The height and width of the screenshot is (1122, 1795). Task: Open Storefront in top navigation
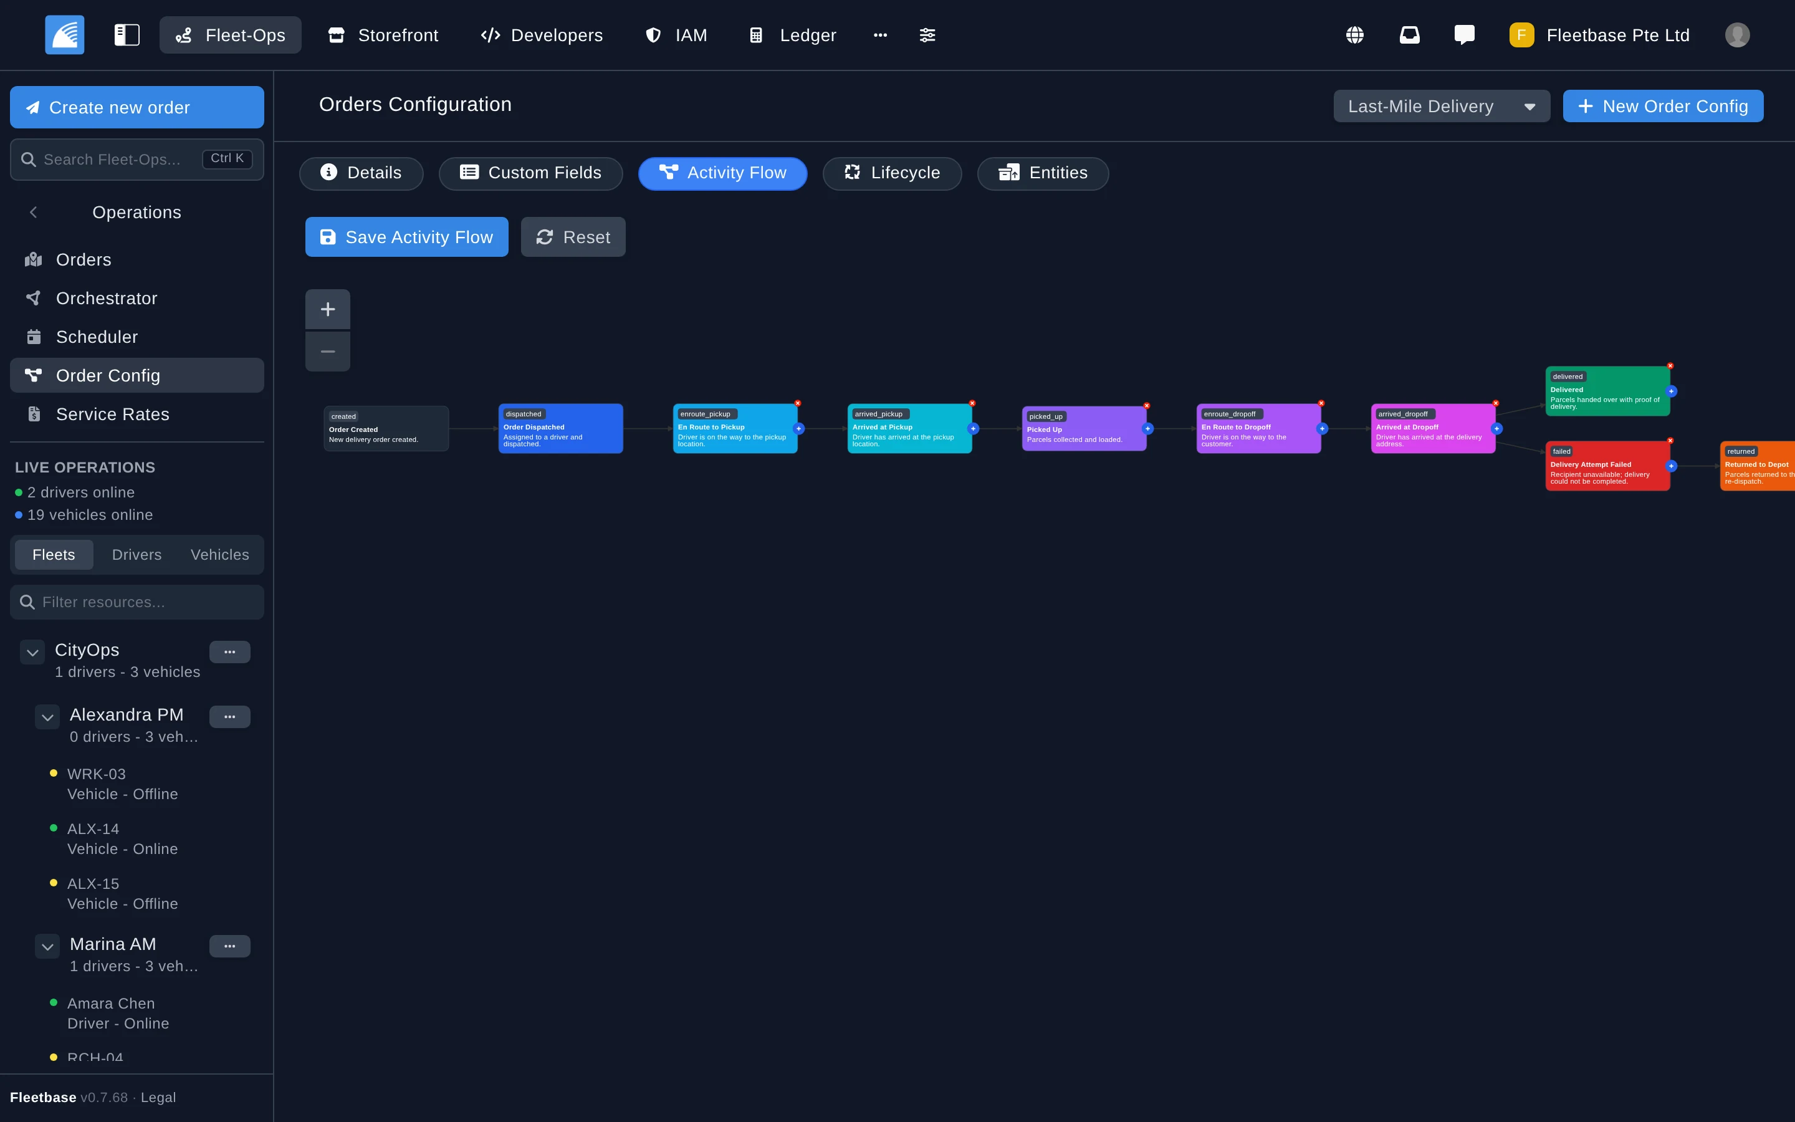tap(383, 35)
